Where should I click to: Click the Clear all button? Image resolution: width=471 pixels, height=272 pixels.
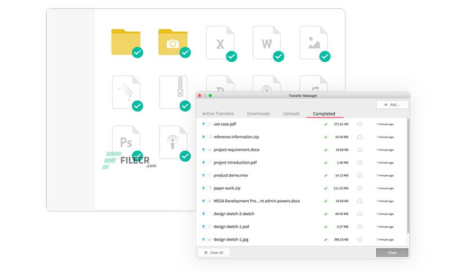(214, 252)
